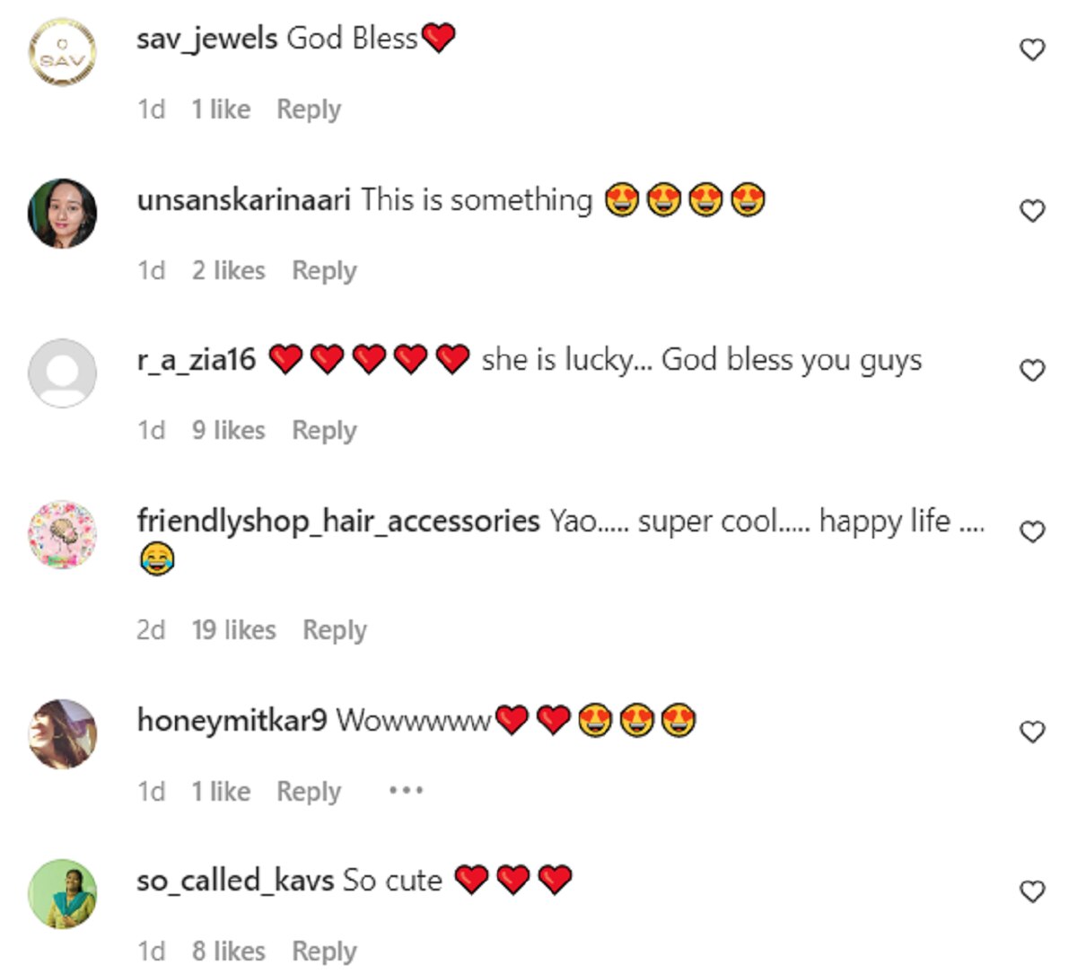Open sav_jewels profile picture
This screenshot has height=974, width=1077.
(63, 52)
